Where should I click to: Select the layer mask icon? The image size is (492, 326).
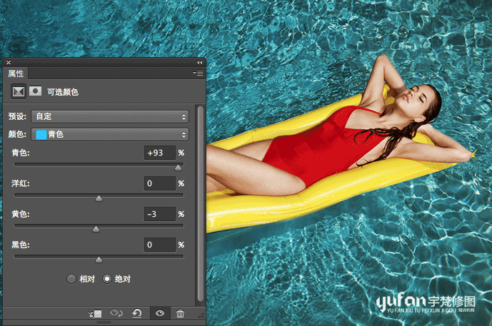click(34, 91)
